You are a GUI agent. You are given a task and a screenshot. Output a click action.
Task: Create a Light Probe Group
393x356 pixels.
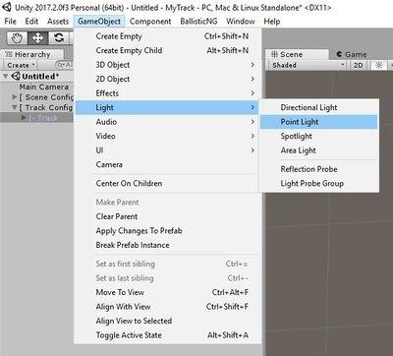[x=319, y=184]
